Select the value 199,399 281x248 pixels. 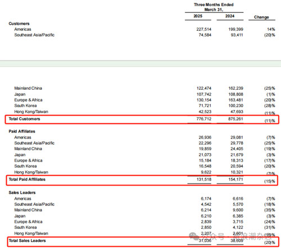pyautogui.click(x=235, y=29)
